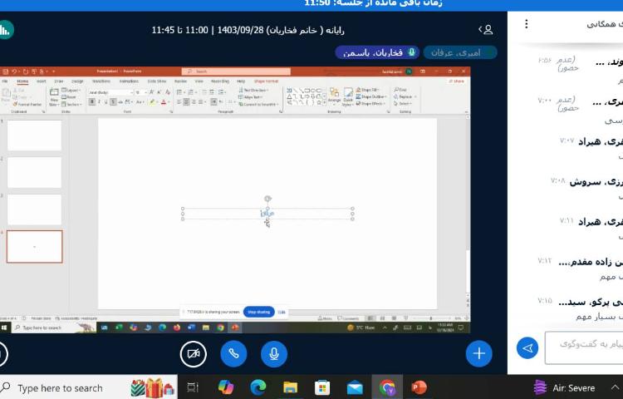Switch to Animations tab in shared PowerPoint

tap(129, 81)
